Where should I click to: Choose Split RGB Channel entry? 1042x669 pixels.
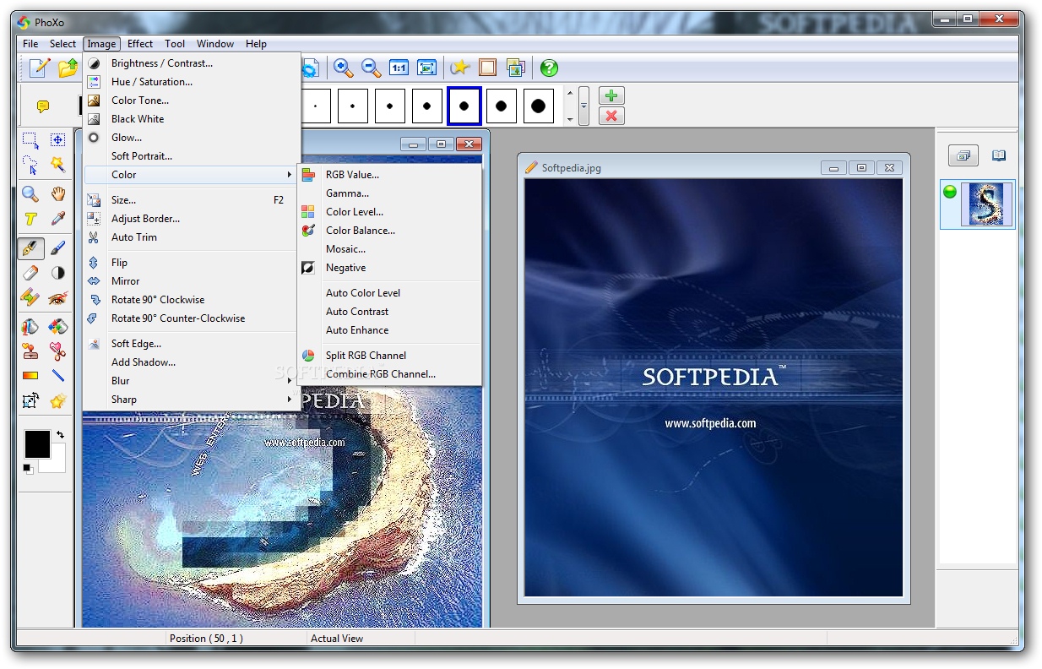[389, 356]
